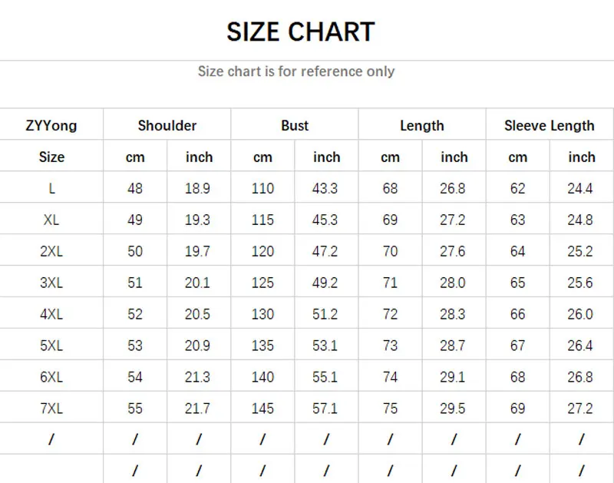Select the 3XL row label
The width and height of the screenshot is (614, 483).
(x=51, y=283)
